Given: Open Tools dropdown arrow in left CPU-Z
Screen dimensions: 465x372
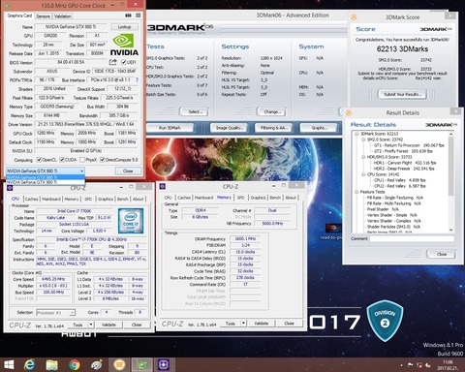Looking at the screenshot, I should coord(91,325).
